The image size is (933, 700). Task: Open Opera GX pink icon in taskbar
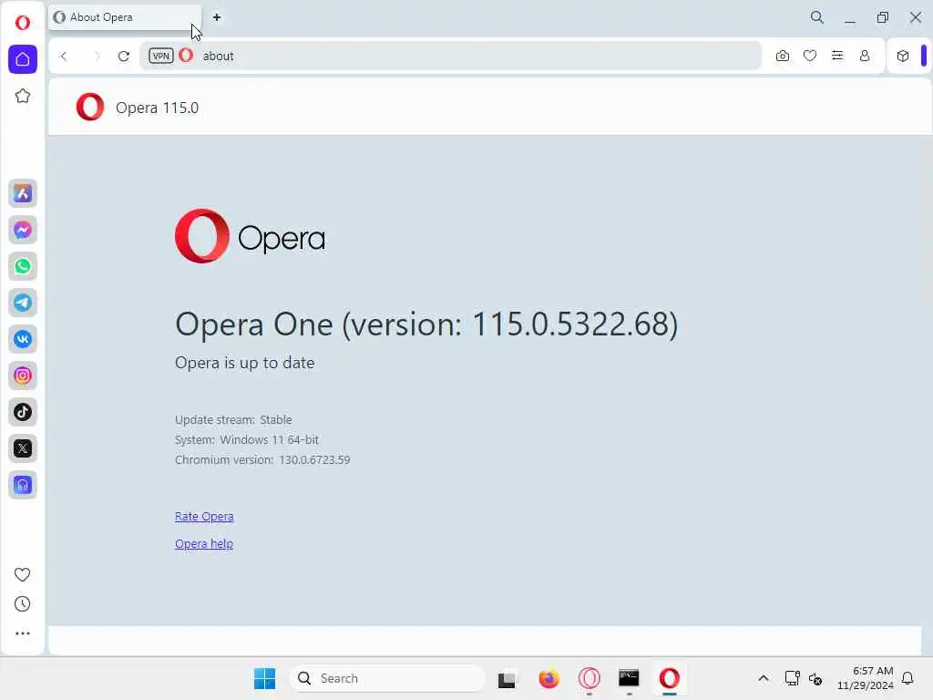(590, 678)
